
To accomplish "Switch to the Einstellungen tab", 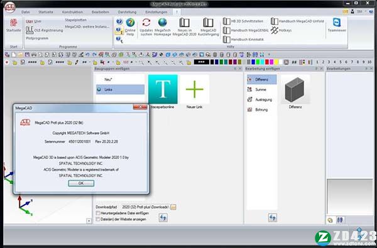I will pos(156,12).
